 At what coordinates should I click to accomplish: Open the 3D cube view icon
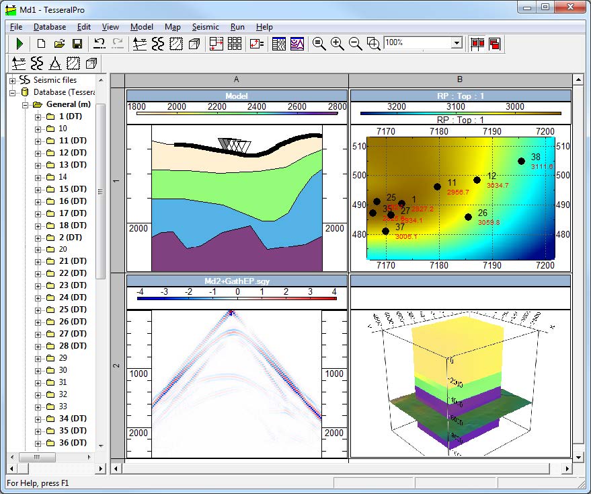[x=195, y=44]
